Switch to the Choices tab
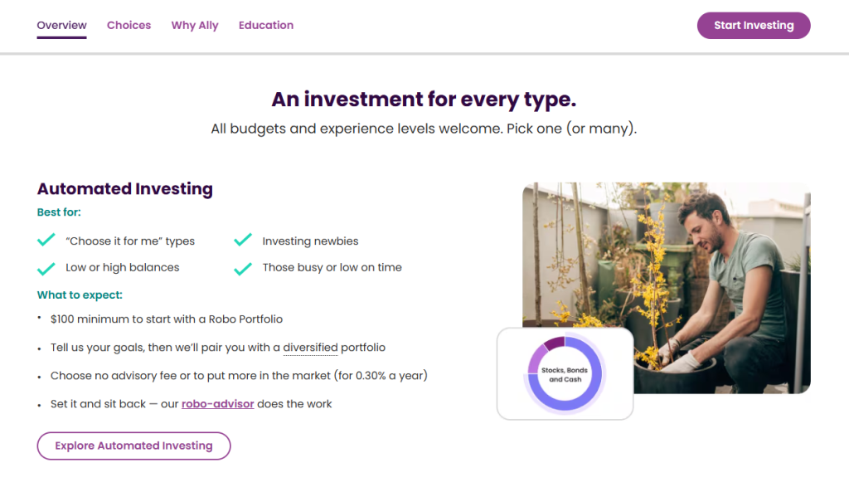This screenshot has height=487, width=849. [129, 26]
